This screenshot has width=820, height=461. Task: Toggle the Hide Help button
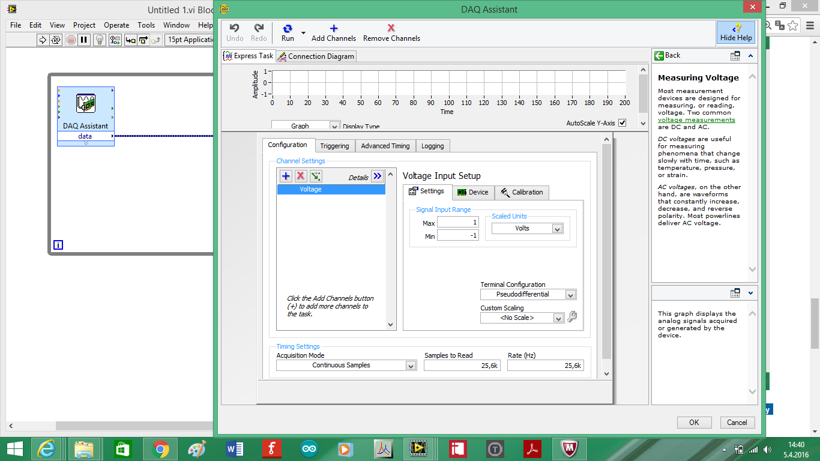click(x=736, y=32)
